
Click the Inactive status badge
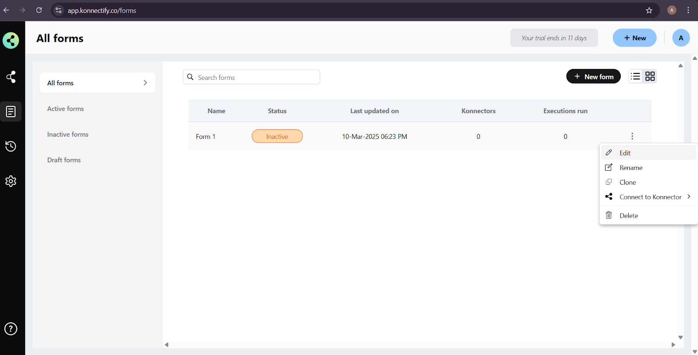277,136
